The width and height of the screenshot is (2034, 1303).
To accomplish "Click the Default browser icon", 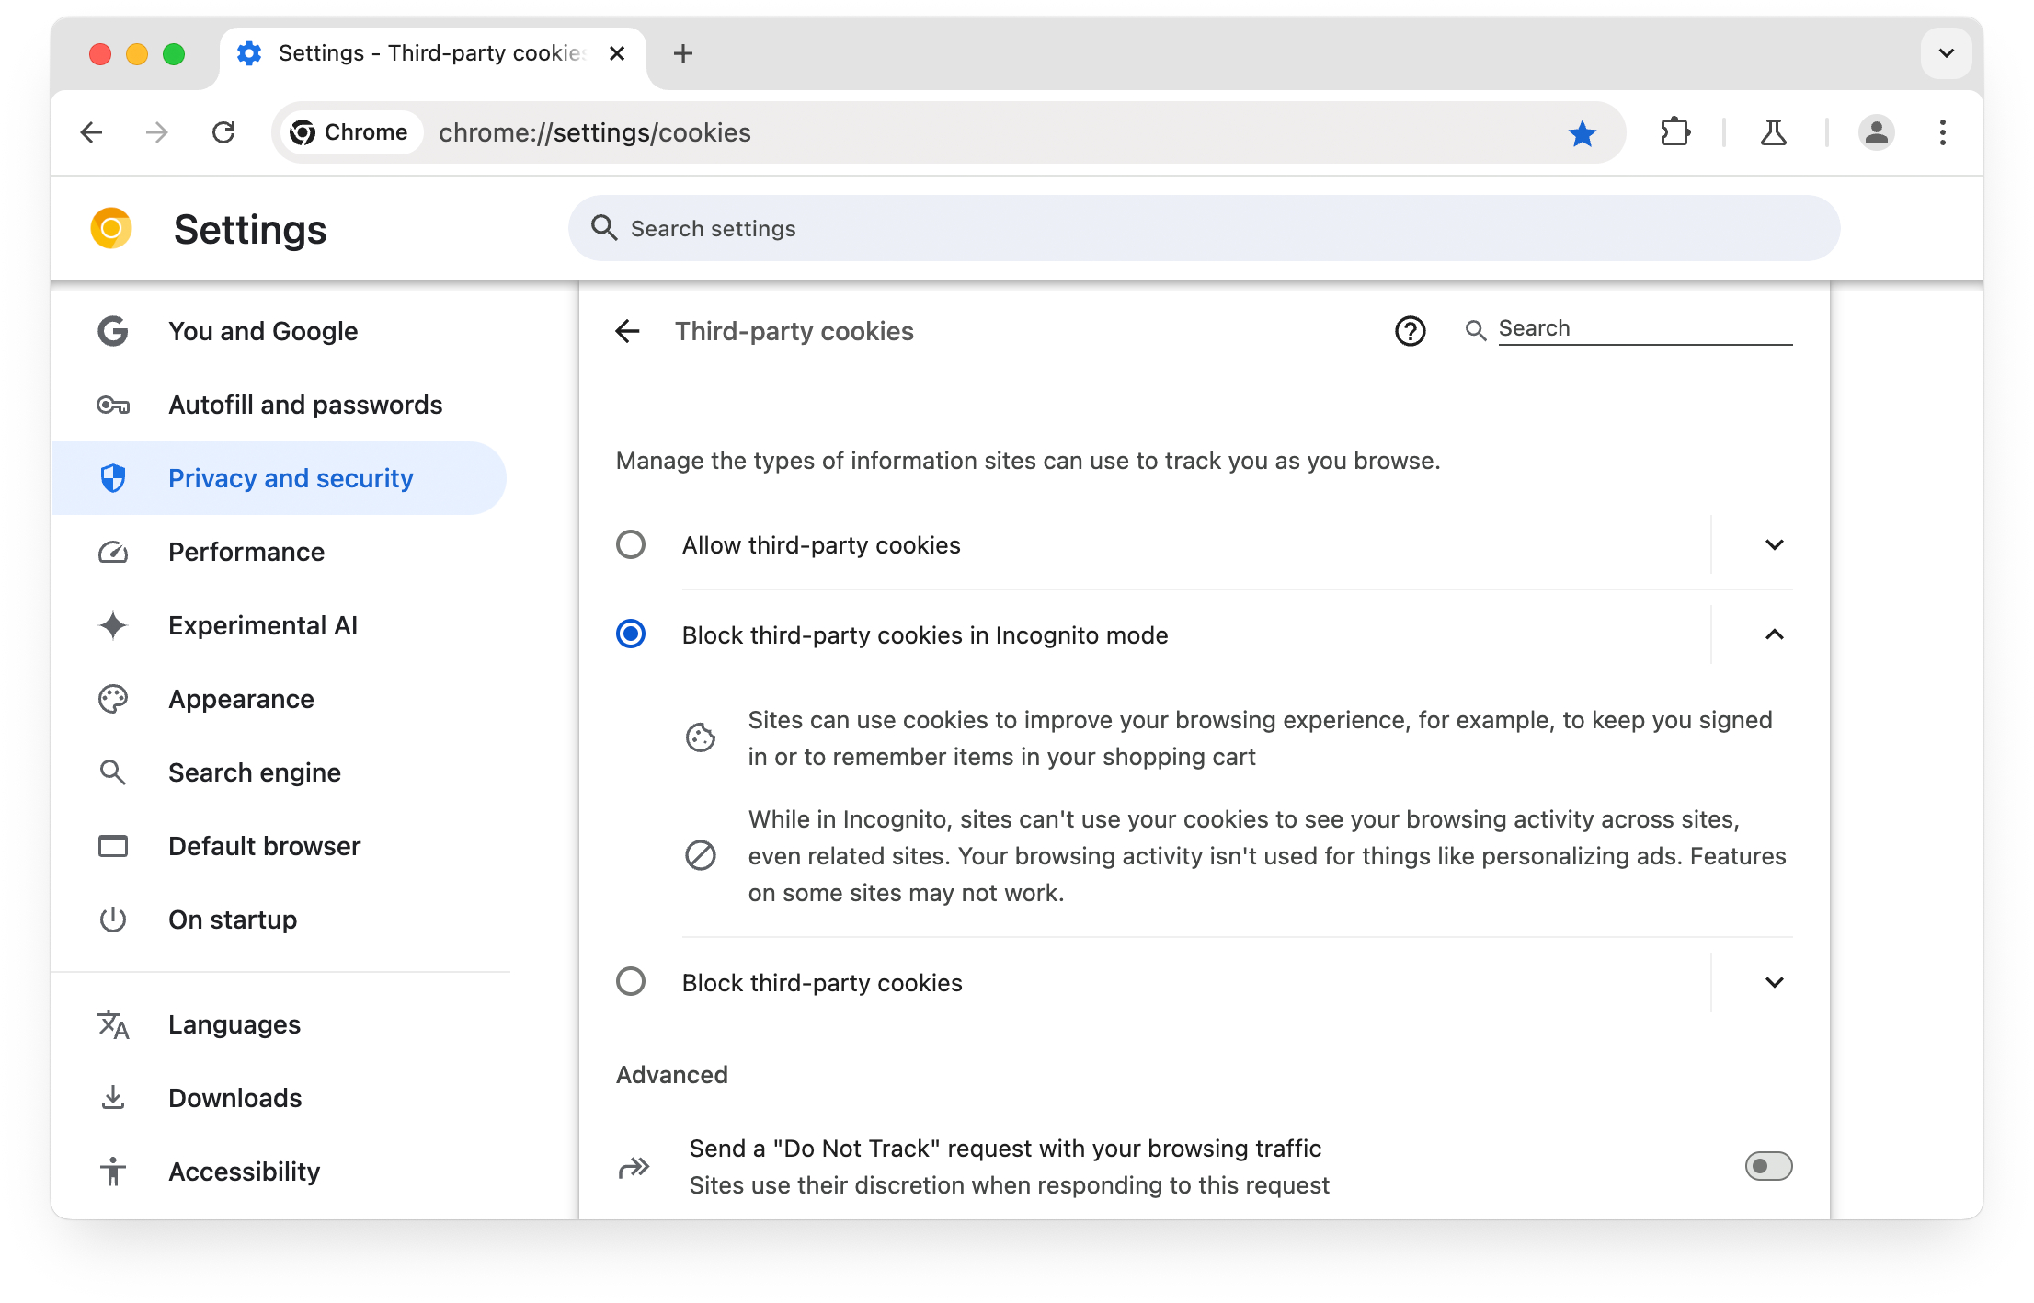I will 114,846.
